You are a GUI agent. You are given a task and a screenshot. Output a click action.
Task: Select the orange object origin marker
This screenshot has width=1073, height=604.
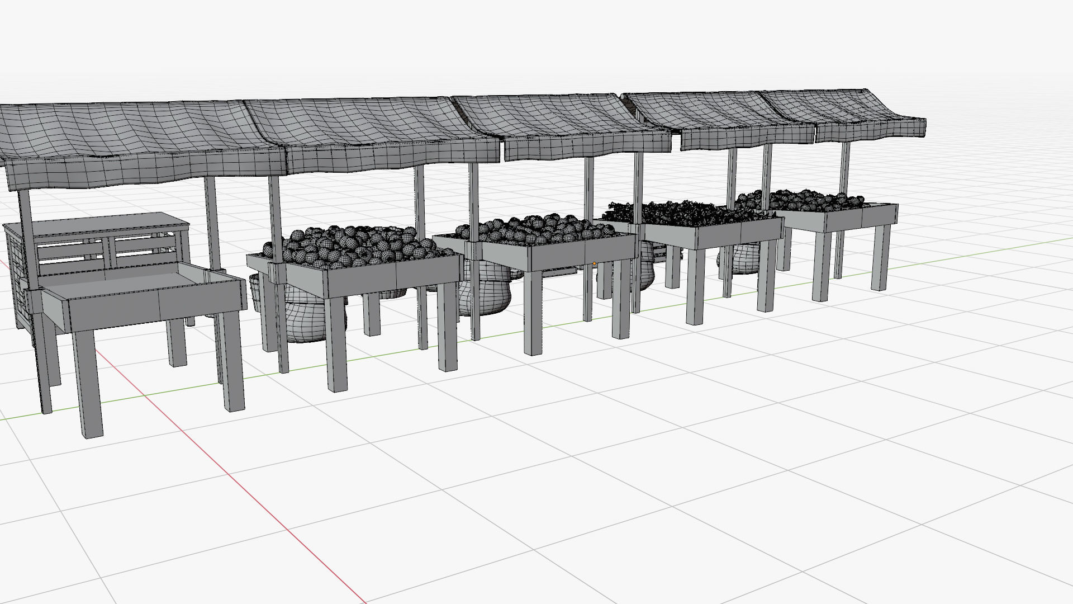pos(594,263)
